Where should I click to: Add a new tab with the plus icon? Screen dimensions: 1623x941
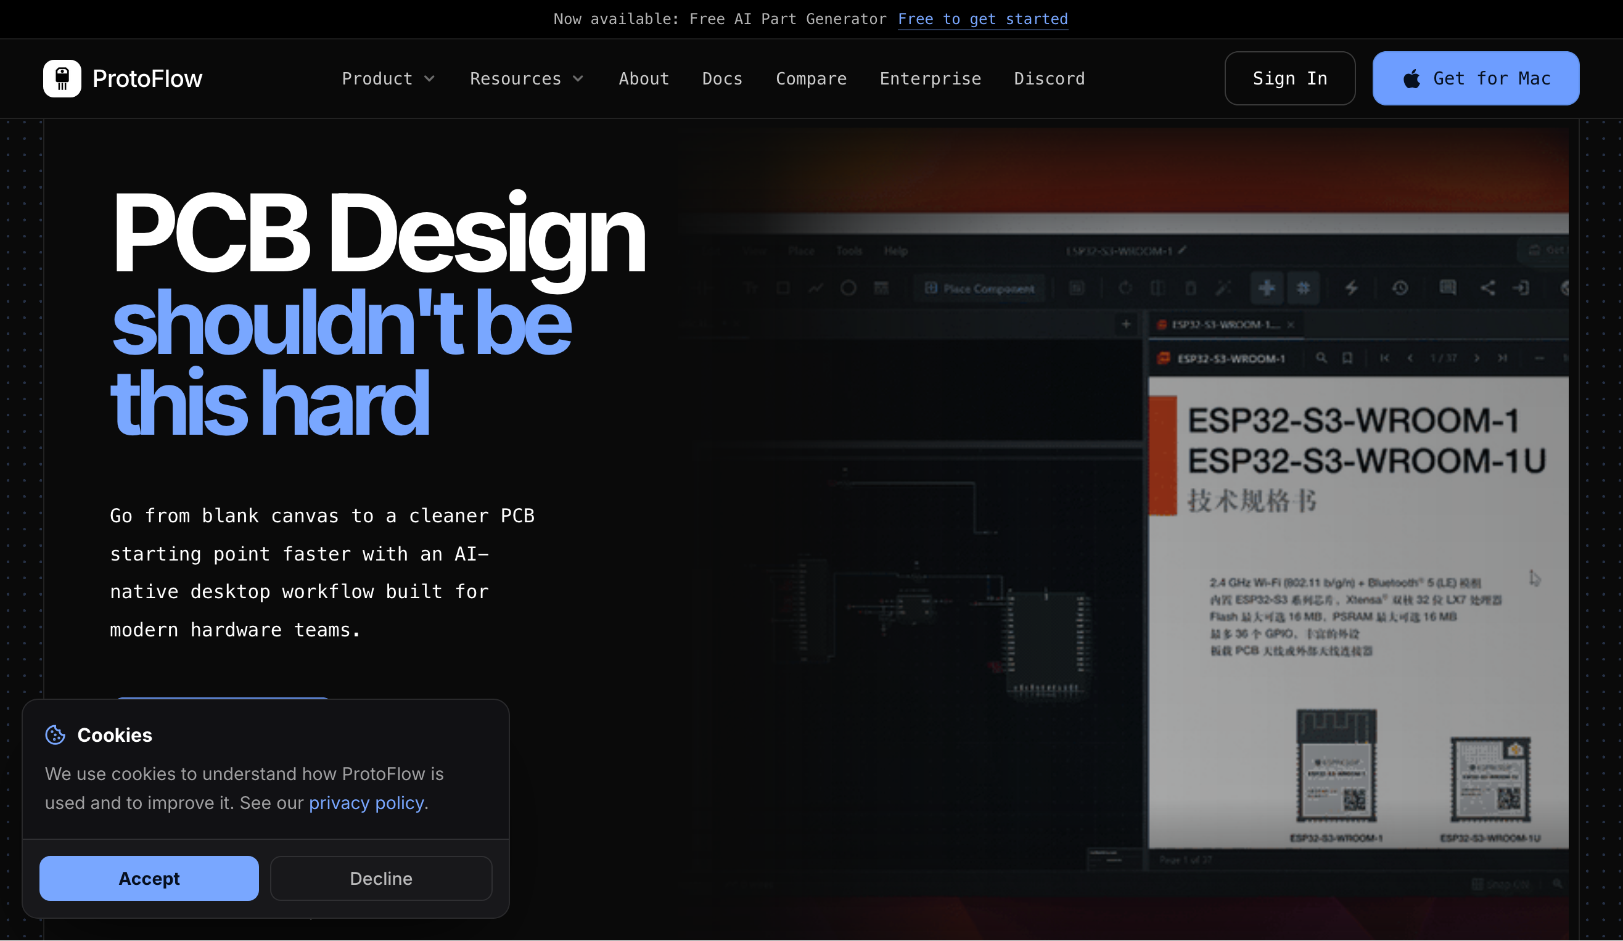pyautogui.click(x=1126, y=324)
